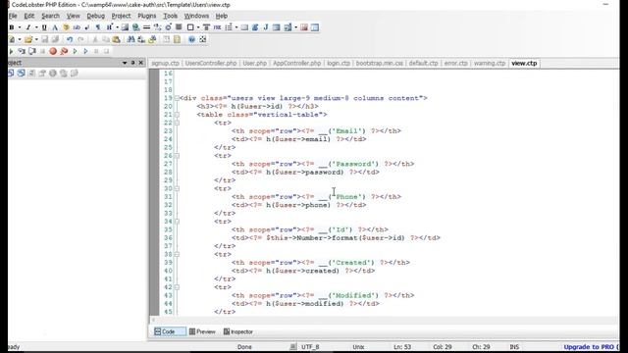The image size is (628, 353).
Task: Open the Debug menu
Action: [x=96, y=16]
